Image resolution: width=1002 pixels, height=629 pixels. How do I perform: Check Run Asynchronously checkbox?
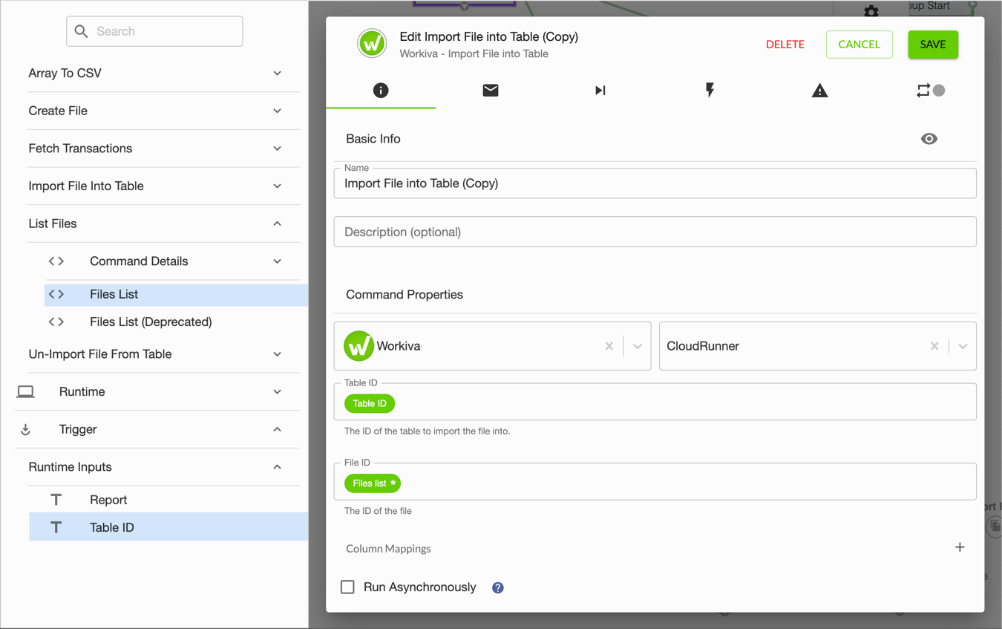pyautogui.click(x=347, y=587)
